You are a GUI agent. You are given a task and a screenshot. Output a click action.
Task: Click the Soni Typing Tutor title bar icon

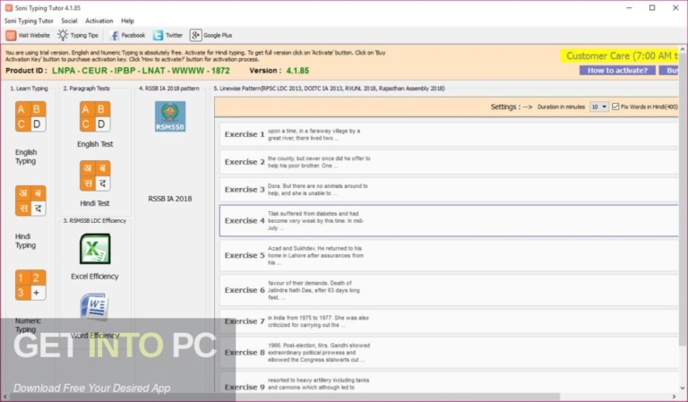(8, 8)
